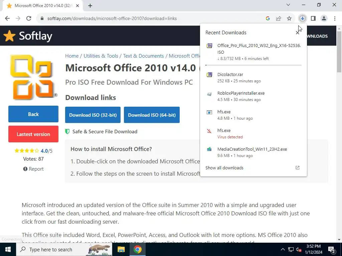Click the ISO download progress bar
The width and height of the screenshot is (342, 256).
tap(253, 65)
